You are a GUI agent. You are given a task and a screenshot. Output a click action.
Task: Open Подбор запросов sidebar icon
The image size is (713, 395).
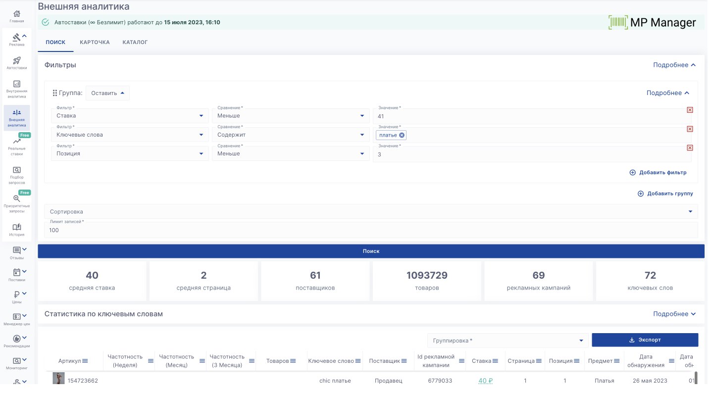17,171
